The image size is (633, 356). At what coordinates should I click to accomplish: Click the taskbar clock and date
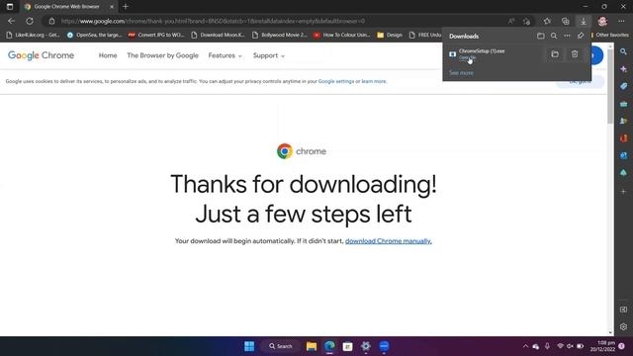coord(602,346)
